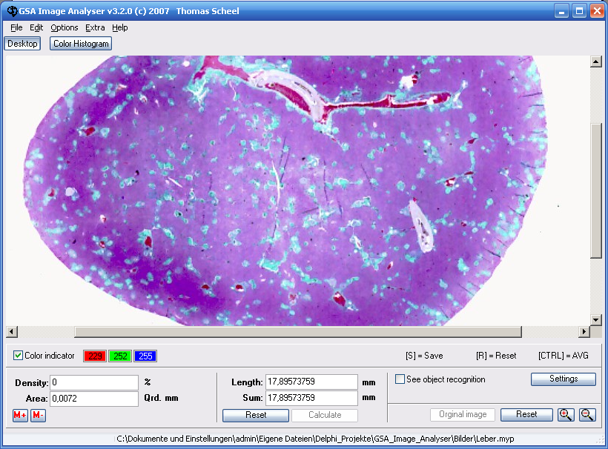Close the GSA Image Analyser window
The height and width of the screenshot is (449, 608).
(597, 11)
